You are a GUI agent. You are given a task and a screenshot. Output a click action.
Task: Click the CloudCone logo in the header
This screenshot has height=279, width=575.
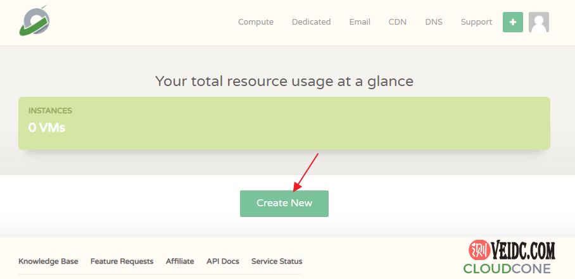click(x=34, y=22)
